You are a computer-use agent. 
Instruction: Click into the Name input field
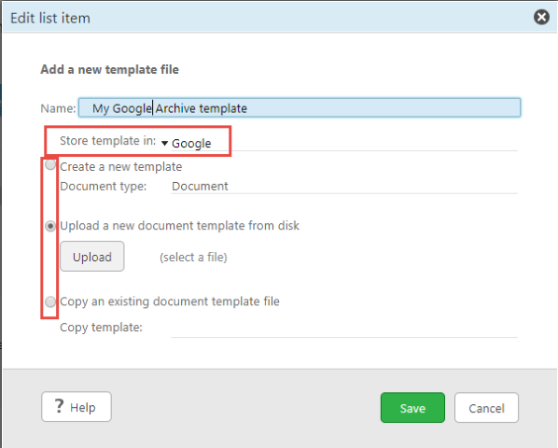(300, 108)
